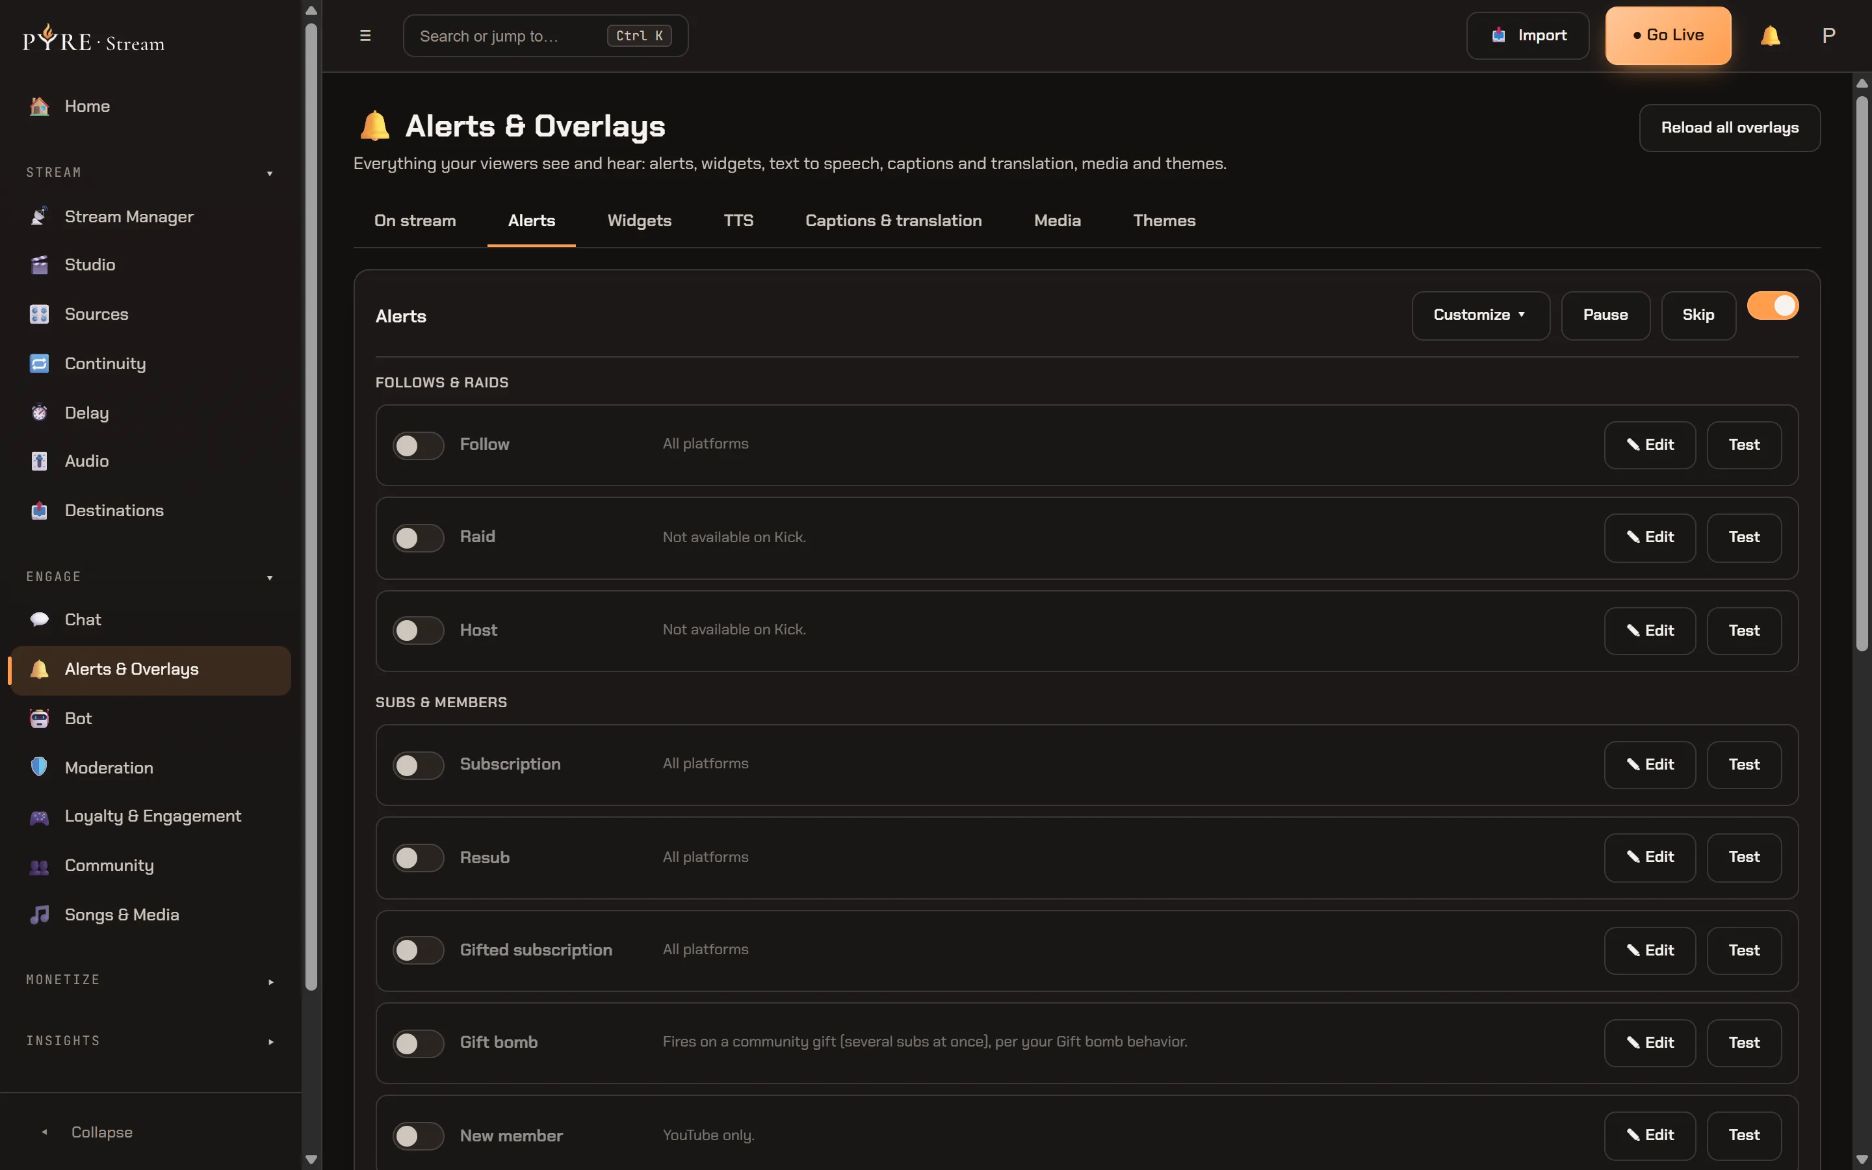The width and height of the screenshot is (1872, 1170).
Task: Click the Import button
Action: pos(1527,36)
